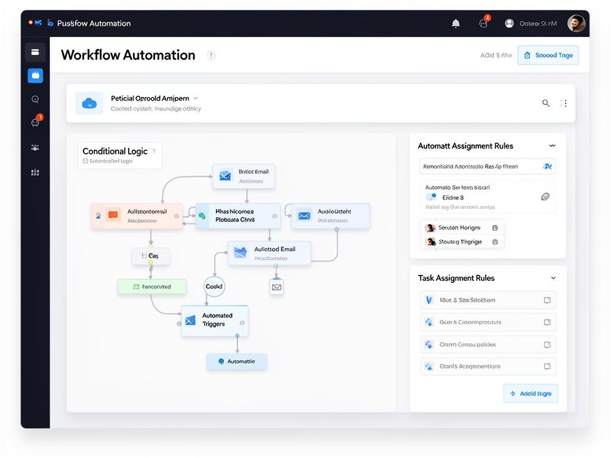Select the highlighted blue item in left sidebar
This screenshot has width=611, height=458.
point(35,76)
